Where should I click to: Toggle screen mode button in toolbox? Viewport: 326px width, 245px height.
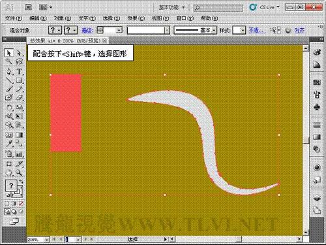(x=14, y=221)
